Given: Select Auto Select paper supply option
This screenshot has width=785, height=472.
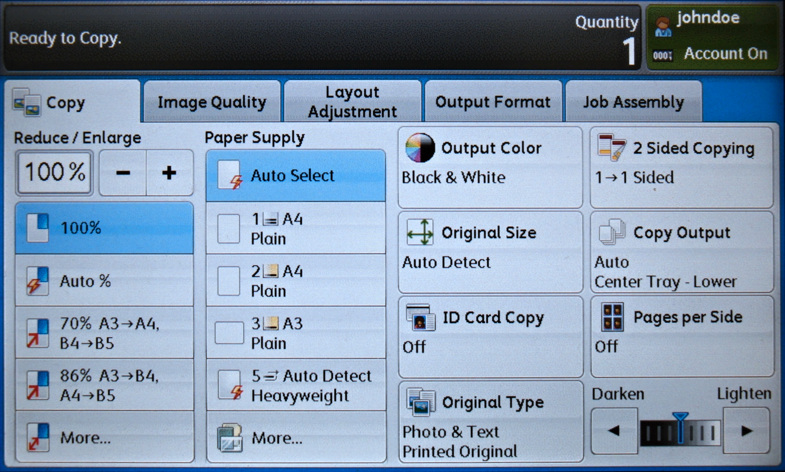Looking at the screenshot, I should pos(295,176).
